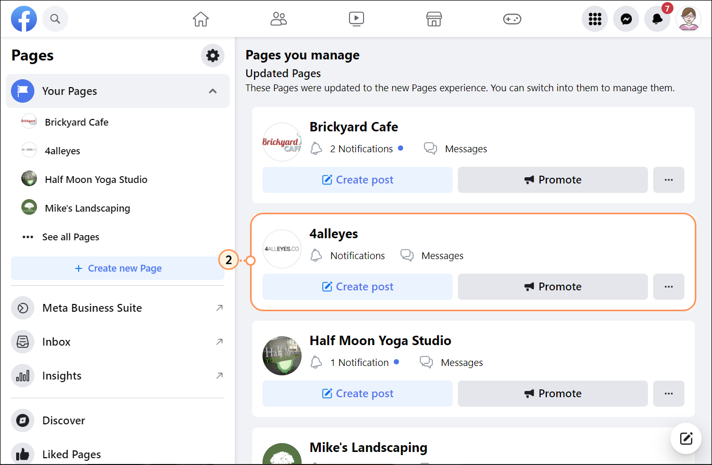This screenshot has height=465, width=712.
Task: Open the Marketplace icon
Action: pos(434,19)
